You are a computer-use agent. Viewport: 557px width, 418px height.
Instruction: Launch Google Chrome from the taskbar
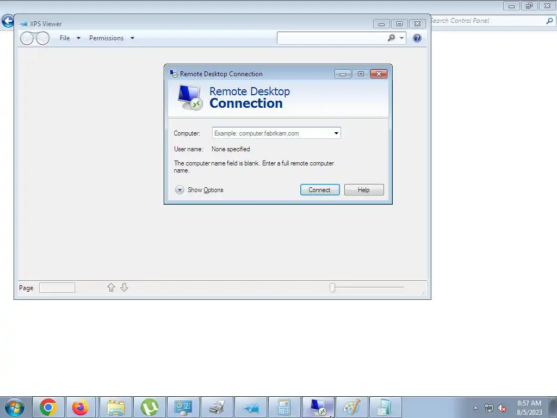(x=48, y=407)
